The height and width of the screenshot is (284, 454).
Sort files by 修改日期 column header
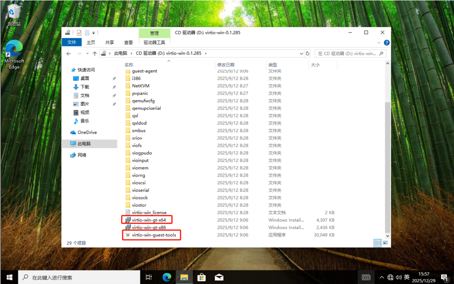coord(226,65)
